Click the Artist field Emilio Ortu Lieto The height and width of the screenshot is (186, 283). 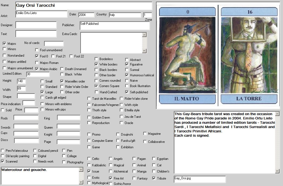(x=41, y=14)
